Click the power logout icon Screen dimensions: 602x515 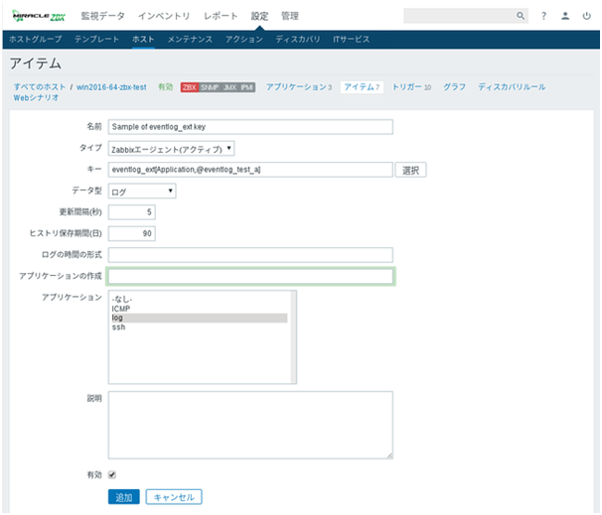(x=586, y=16)
